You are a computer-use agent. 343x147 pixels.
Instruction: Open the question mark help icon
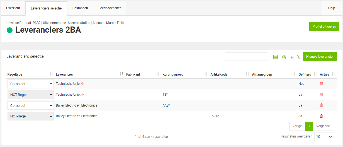click(x=299, y=57)
